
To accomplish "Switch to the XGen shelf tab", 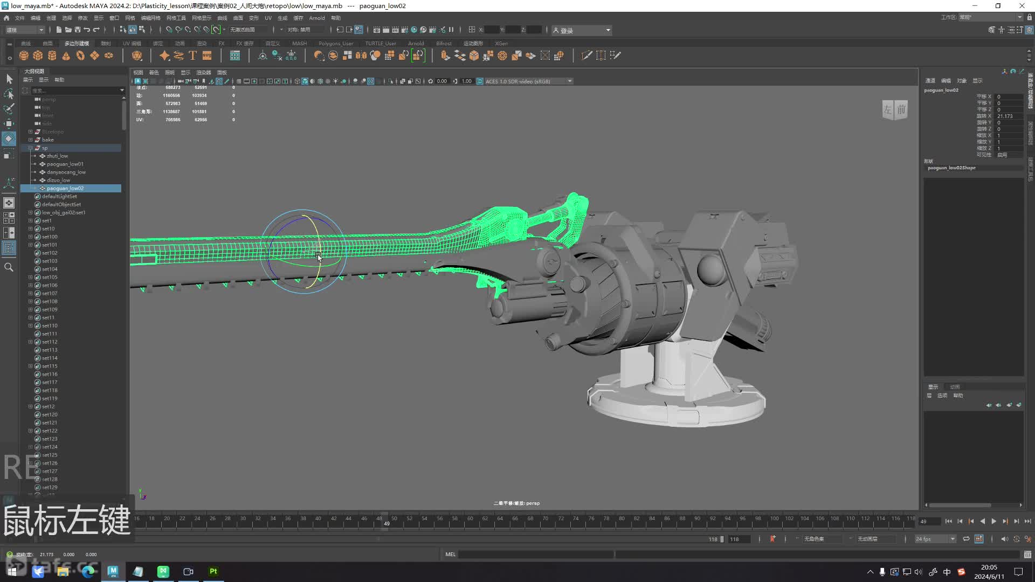I will (x=501, y=43).
